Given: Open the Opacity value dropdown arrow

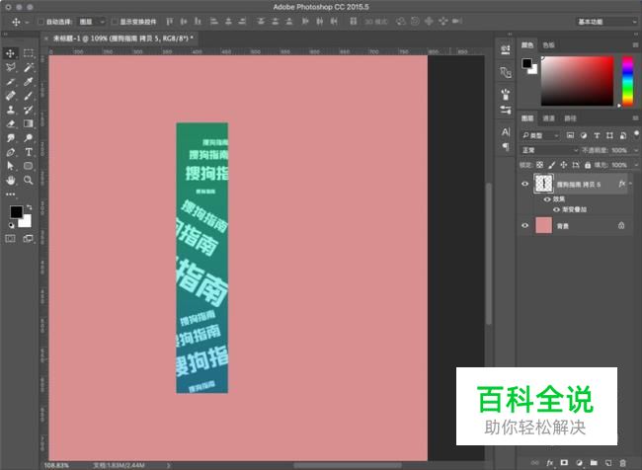Looking at the screenshot, I should (x=636, y=150).
